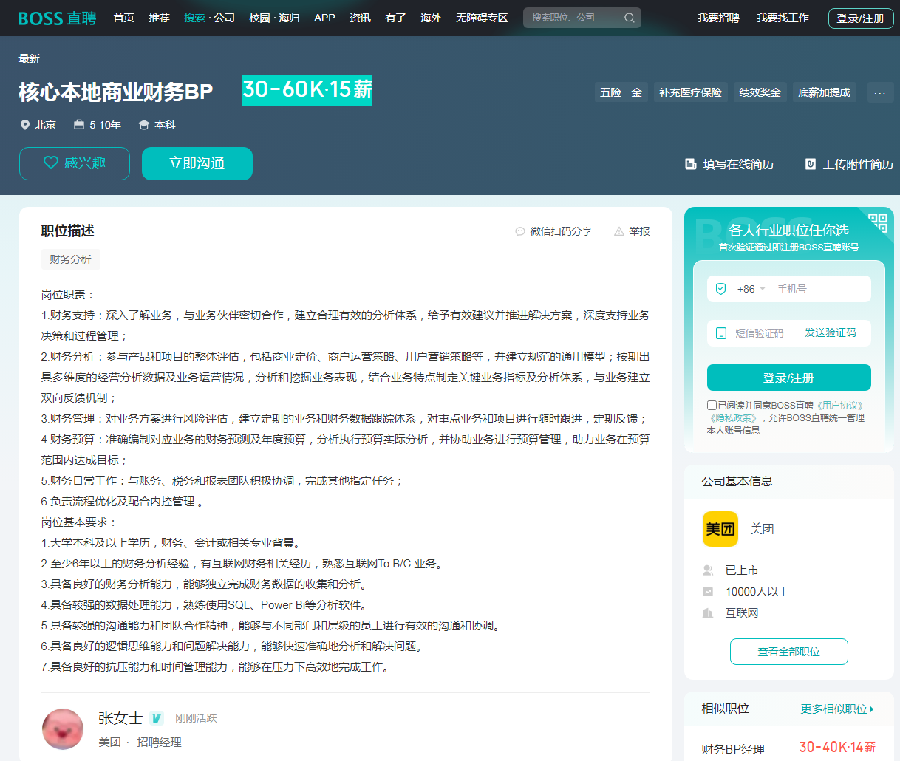Open the 首页 nav item
The image size is (900, 761).
point(124,18)
